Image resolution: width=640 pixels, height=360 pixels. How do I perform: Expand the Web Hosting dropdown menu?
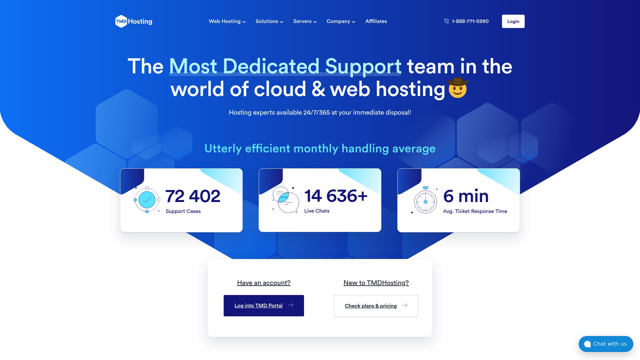227,21
